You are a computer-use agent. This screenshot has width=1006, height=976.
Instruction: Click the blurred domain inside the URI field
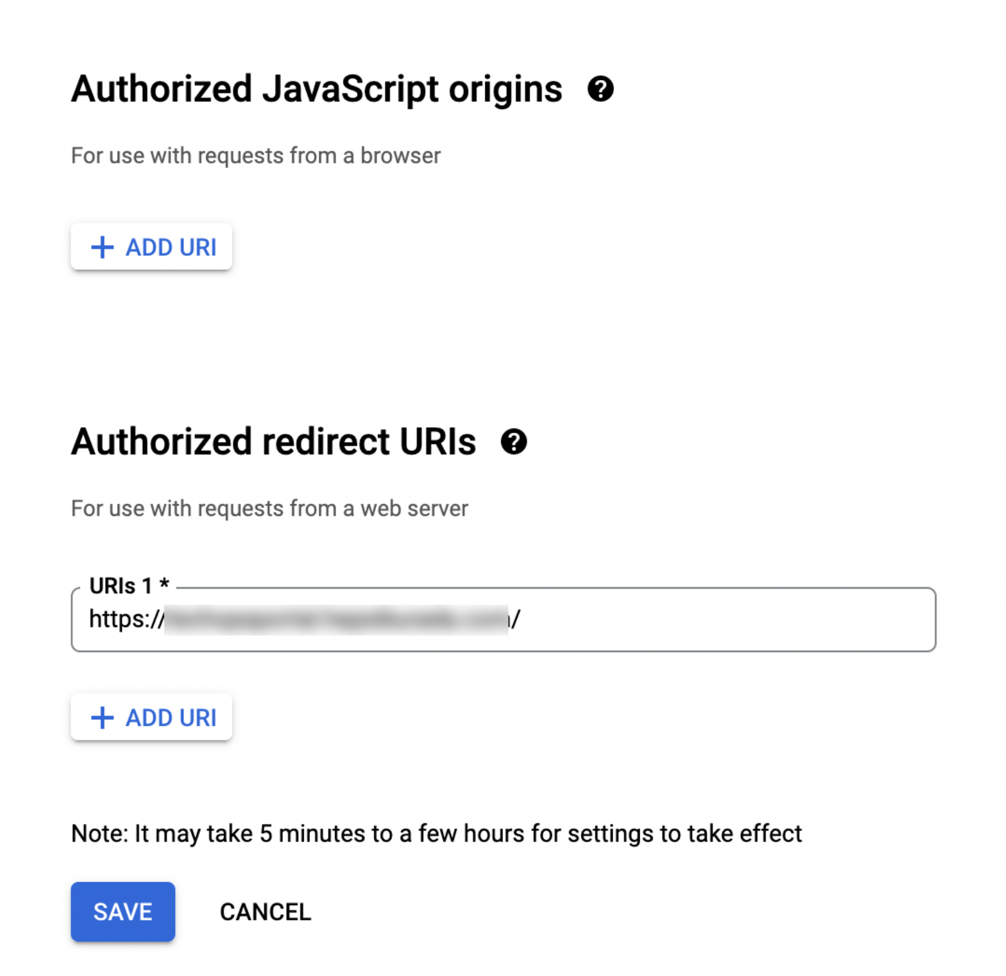336,620
